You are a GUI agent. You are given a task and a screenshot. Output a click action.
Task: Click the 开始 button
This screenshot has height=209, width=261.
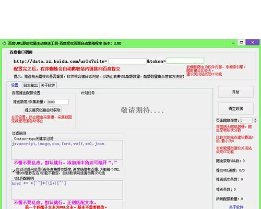pyautogui.click(x=235, y=92)
